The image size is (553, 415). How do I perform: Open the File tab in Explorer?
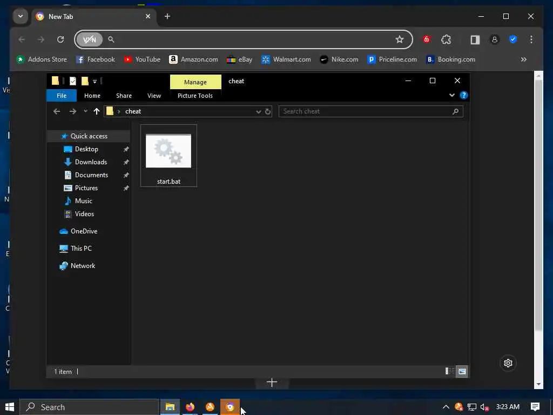coord(62,96)
